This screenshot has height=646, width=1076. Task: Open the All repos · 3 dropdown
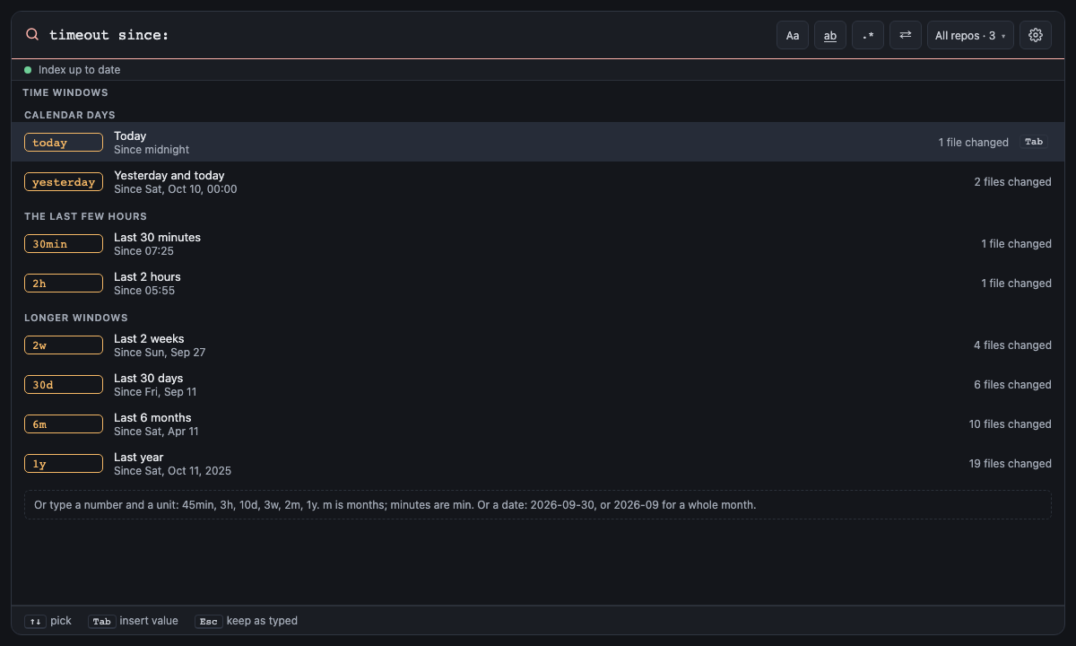click(x=970, y=35)
